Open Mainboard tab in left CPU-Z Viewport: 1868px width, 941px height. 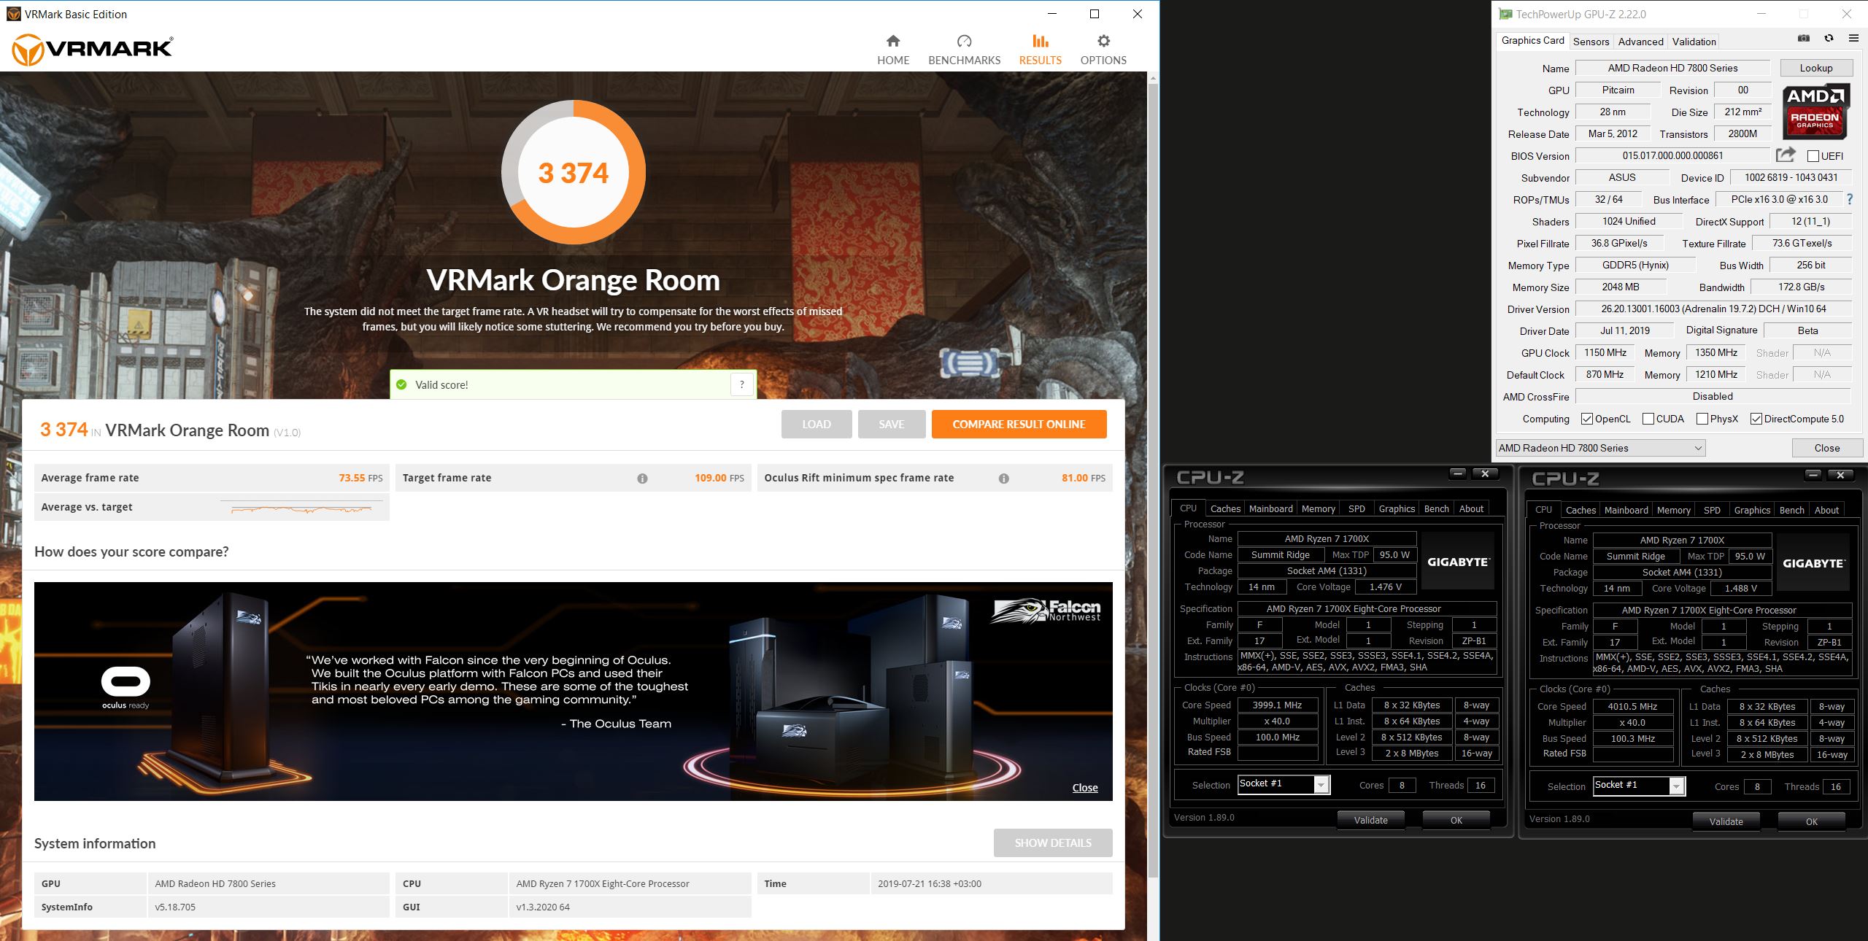[1270, 509]
